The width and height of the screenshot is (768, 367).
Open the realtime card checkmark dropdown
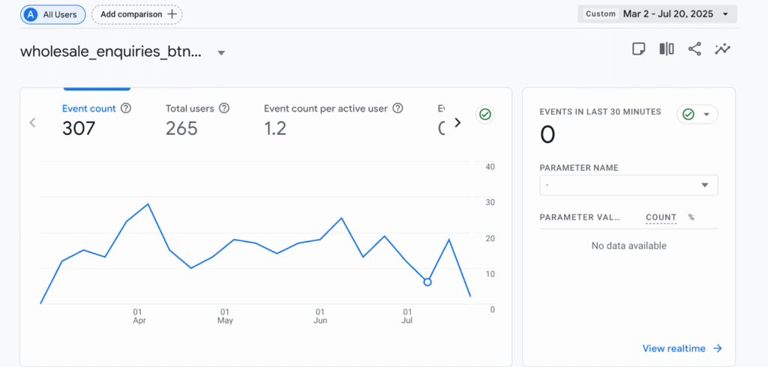pos(697,115)
